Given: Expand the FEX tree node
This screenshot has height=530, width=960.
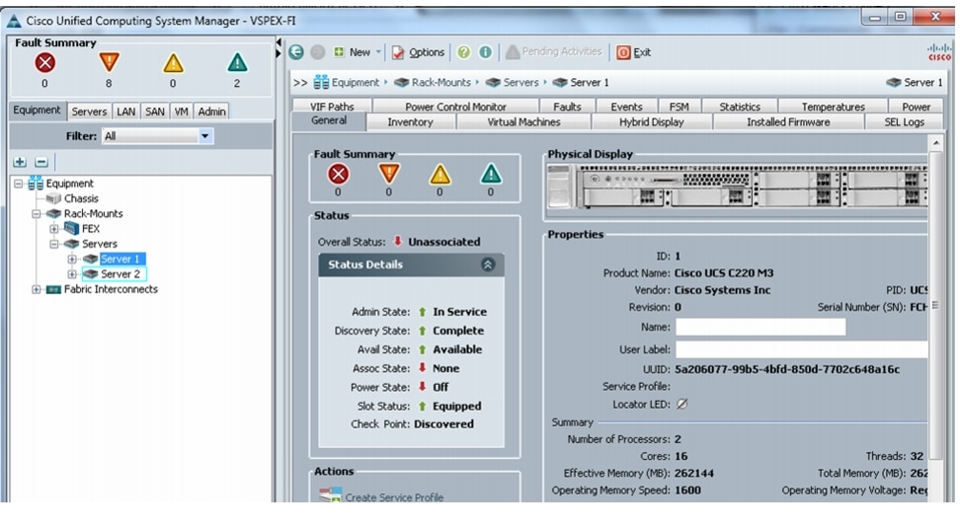Looking at the screenshot, I should (x=54, y=228).
